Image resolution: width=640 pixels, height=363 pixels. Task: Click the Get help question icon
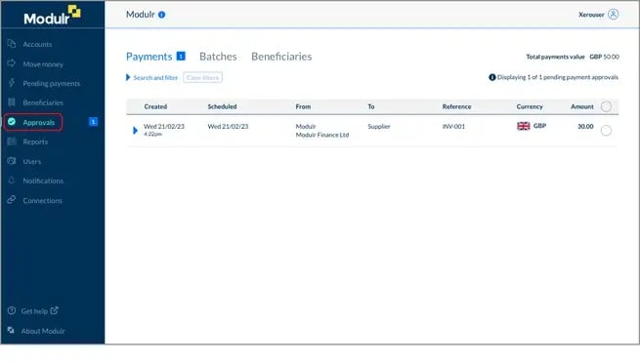tap(12, 310)
